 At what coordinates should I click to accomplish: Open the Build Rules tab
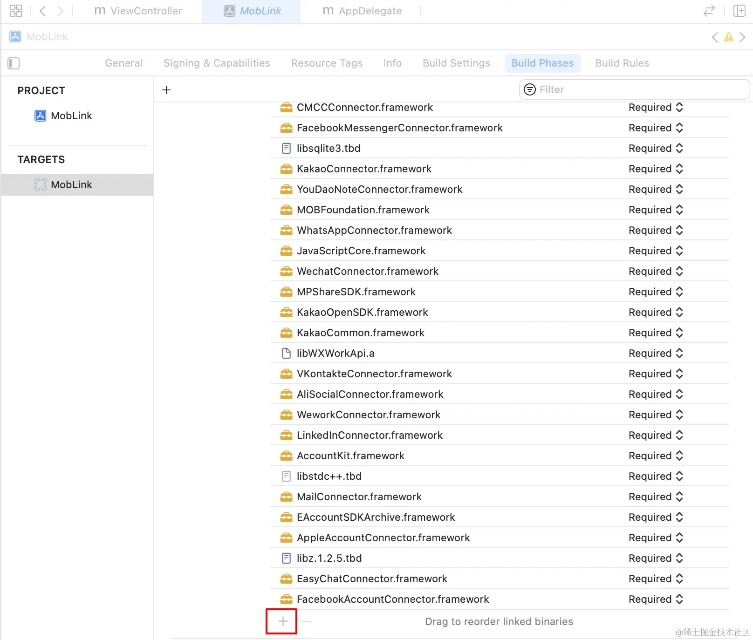622,63
